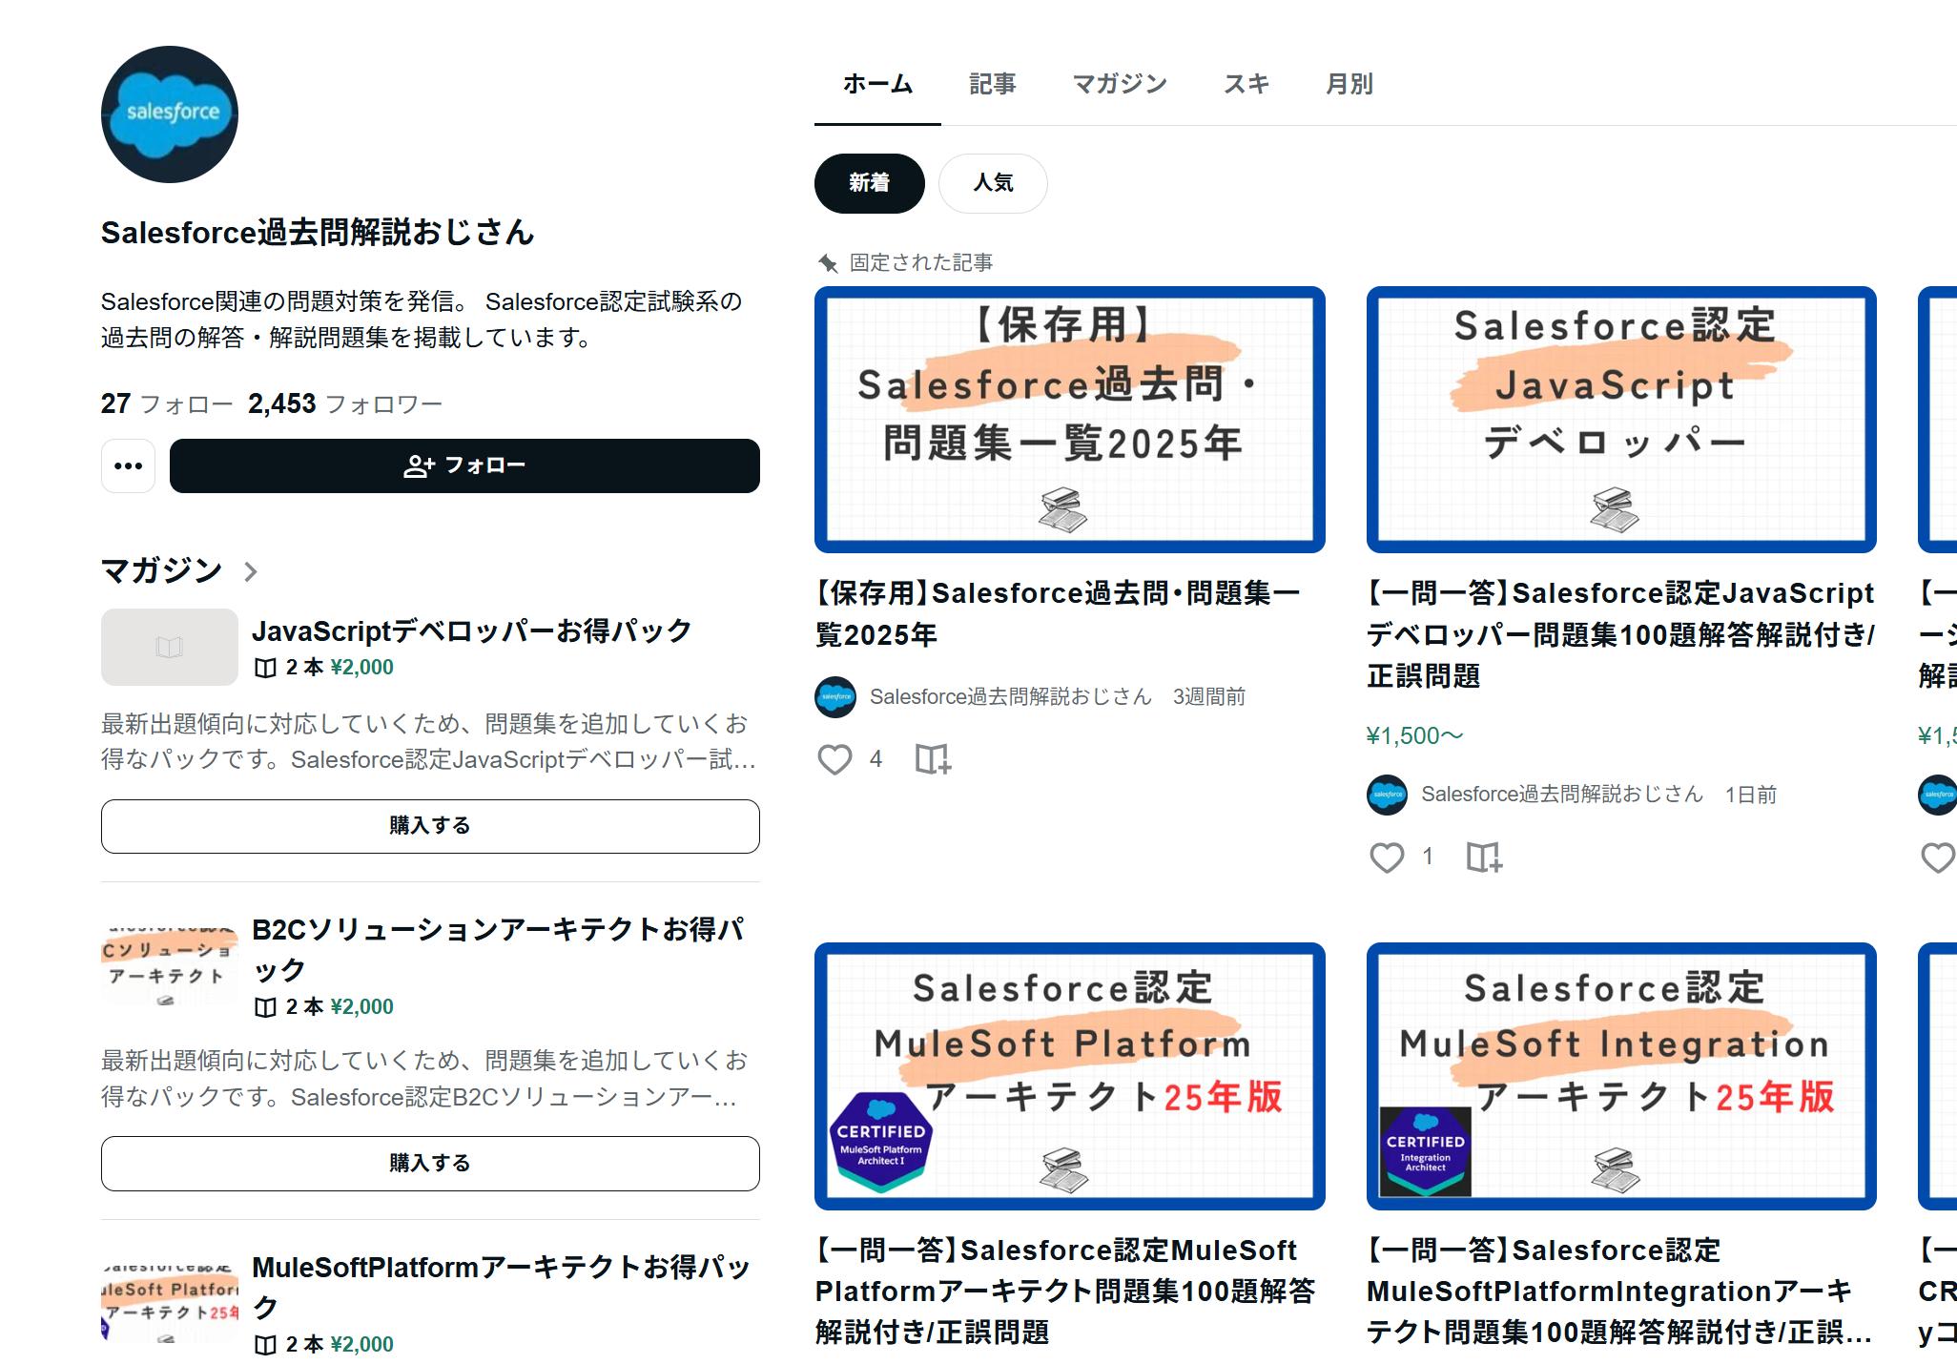This screenshot has height=1364, width=1957.
Task: Open the マガジン tab
Action: pyautogui.click(x=1120, y=84)
